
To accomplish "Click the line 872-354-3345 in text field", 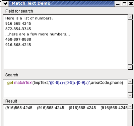I will pos(18,29).
